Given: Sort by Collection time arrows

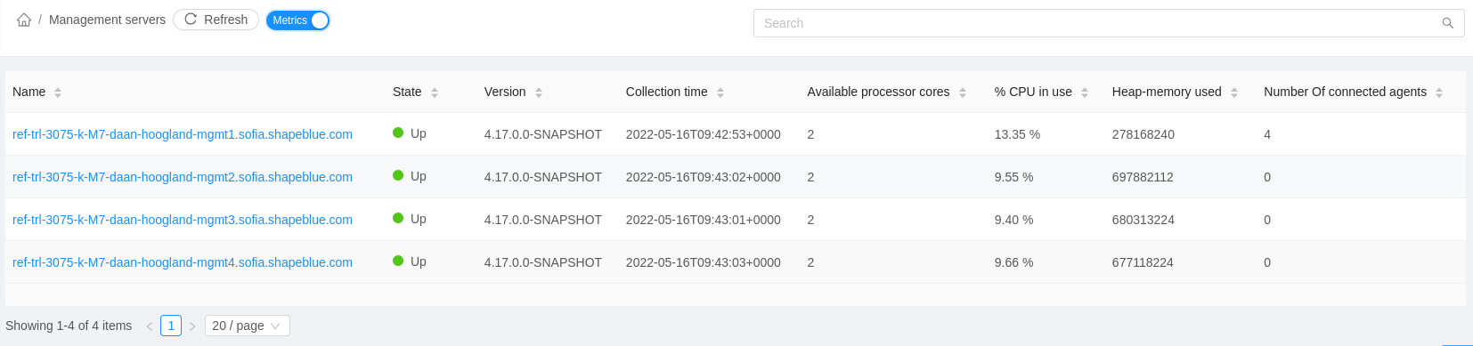Looking at the screenshot, I should (720, 93).
